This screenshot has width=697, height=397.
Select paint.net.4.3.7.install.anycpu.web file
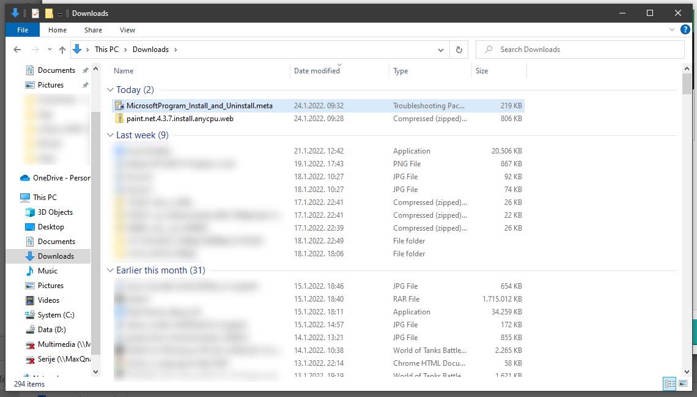coord(180,119)
